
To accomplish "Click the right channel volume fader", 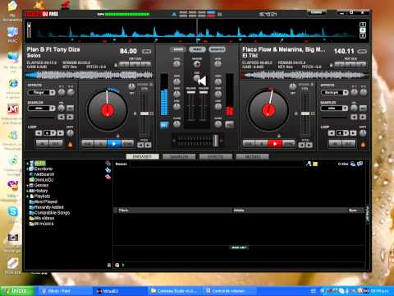I will pos(203,92).
